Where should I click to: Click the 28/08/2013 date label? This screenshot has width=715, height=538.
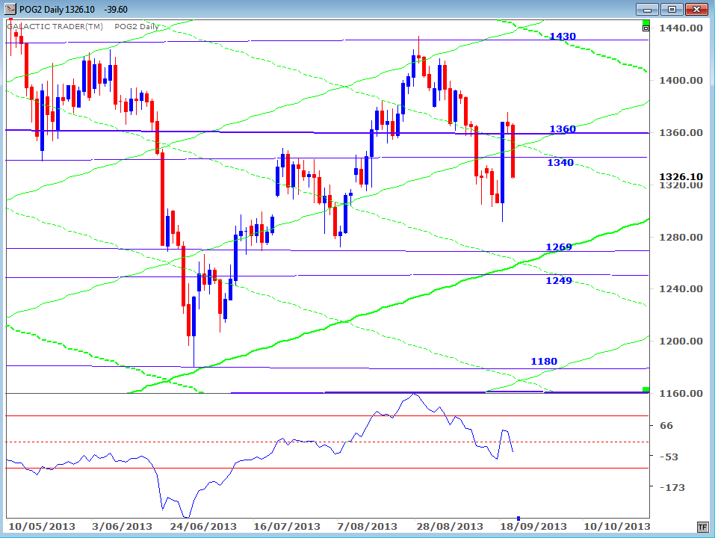[450, 527]
